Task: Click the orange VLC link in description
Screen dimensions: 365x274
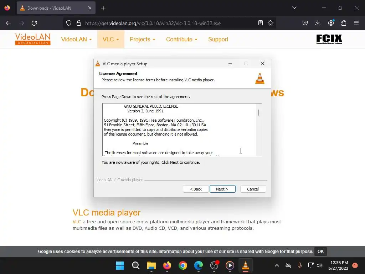Action: (x=77, y=222)
